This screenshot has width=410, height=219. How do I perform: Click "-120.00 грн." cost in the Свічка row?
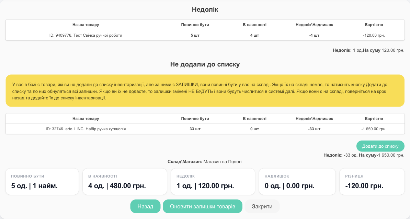[x=374, y=35]
